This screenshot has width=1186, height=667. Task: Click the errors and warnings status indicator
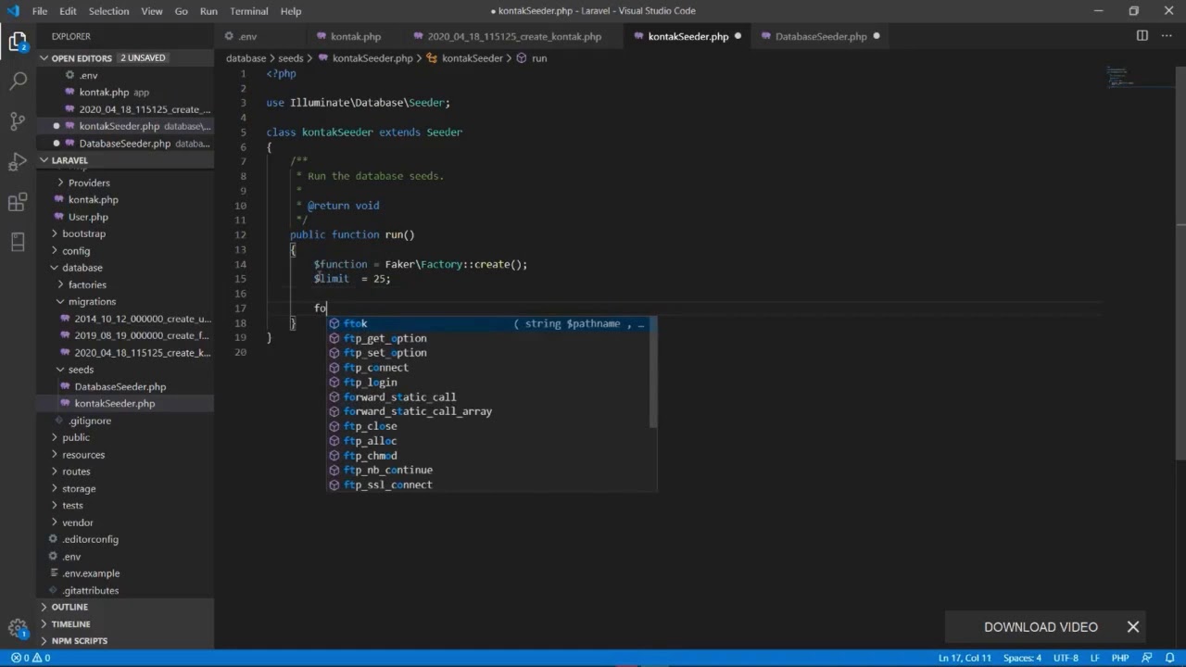pyautogui.click(x=31, y=658)
